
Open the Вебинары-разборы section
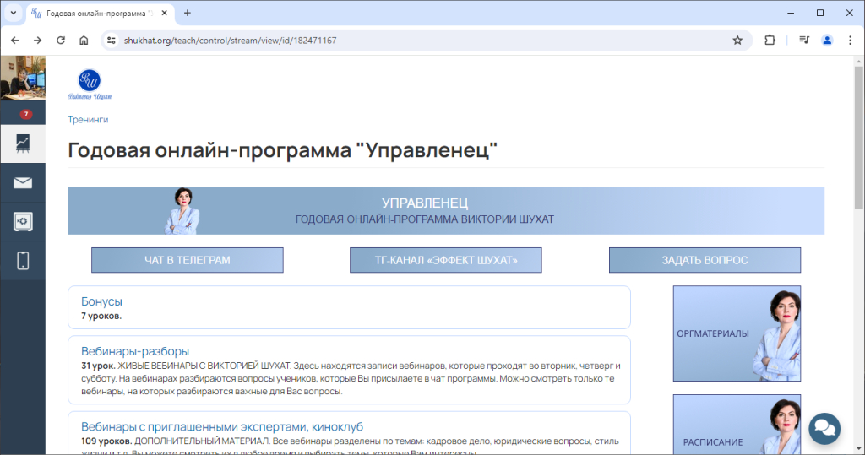click(x=135, y=351)
